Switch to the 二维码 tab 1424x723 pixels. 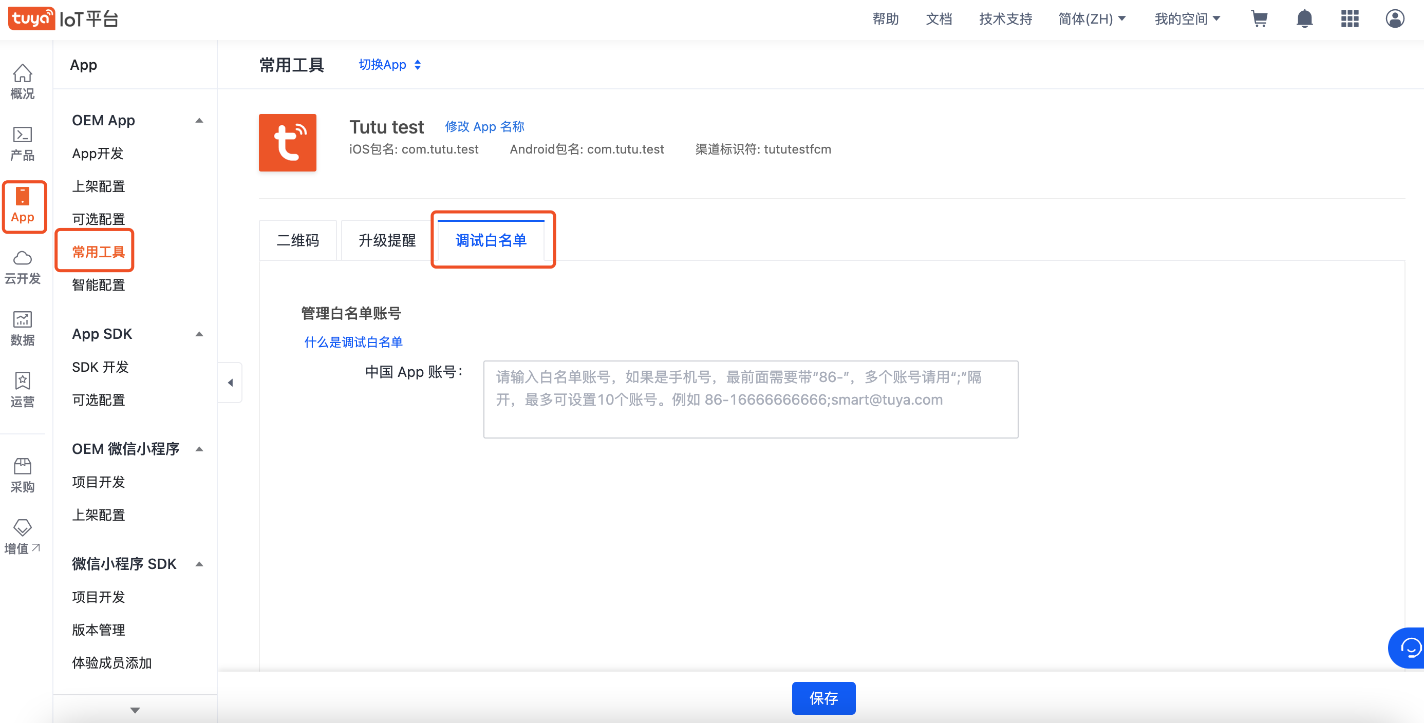point(298,240)
